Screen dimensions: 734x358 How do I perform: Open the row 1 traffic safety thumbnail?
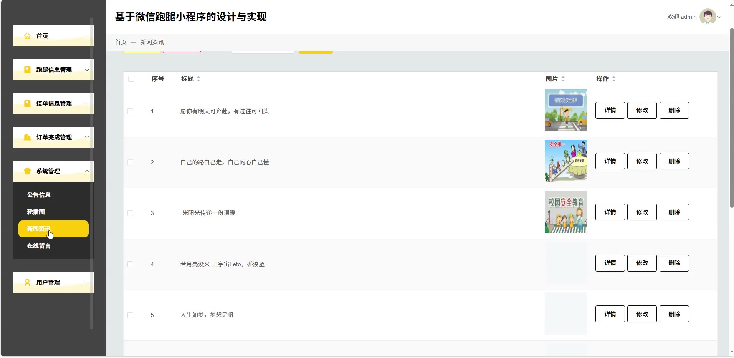click(565, 110)
